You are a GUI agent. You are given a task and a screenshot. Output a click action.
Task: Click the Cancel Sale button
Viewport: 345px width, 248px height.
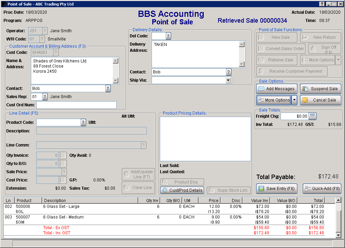pyautogui.click(x=320, y=100)
